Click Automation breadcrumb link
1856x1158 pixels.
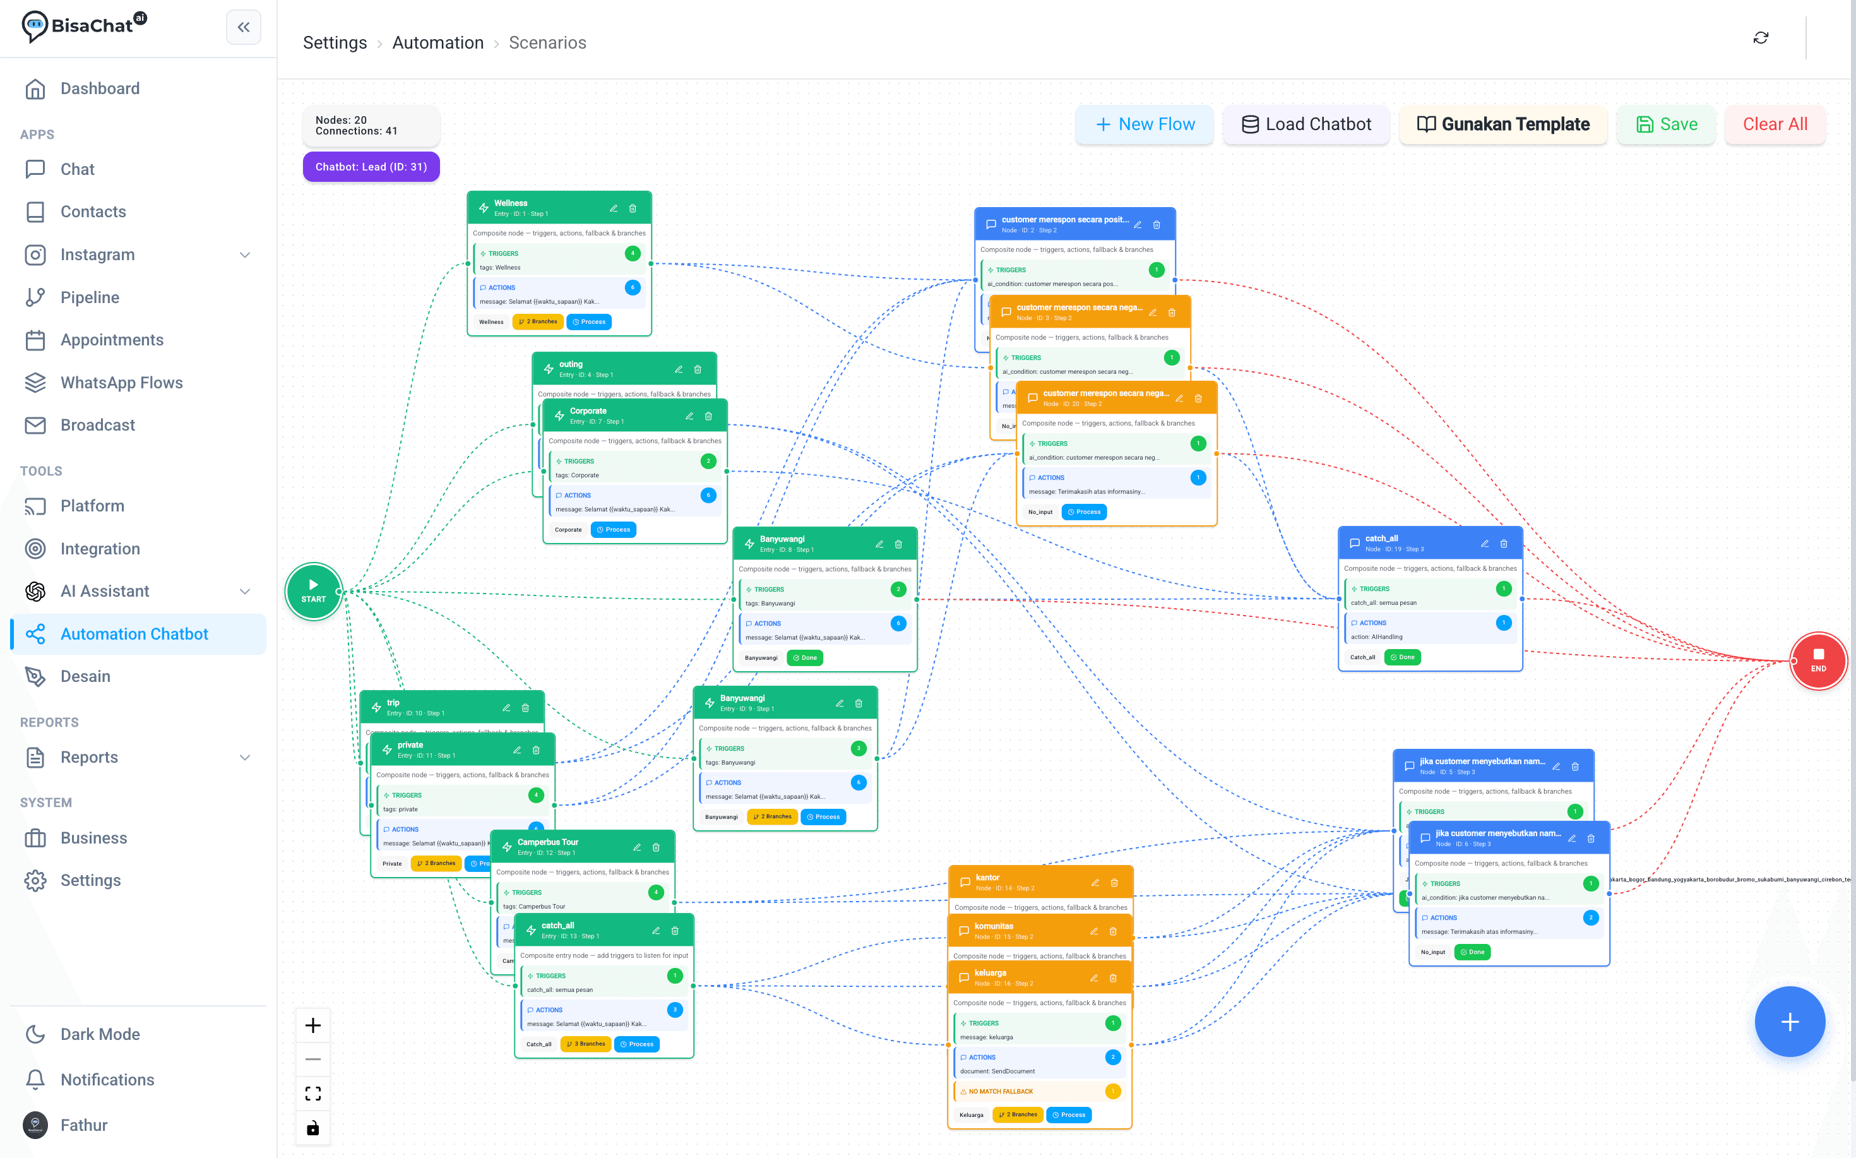point(438,43)
